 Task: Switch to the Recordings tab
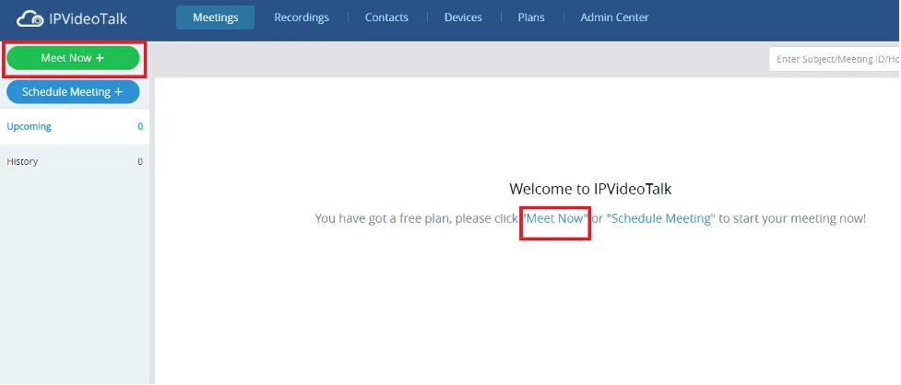302,17
